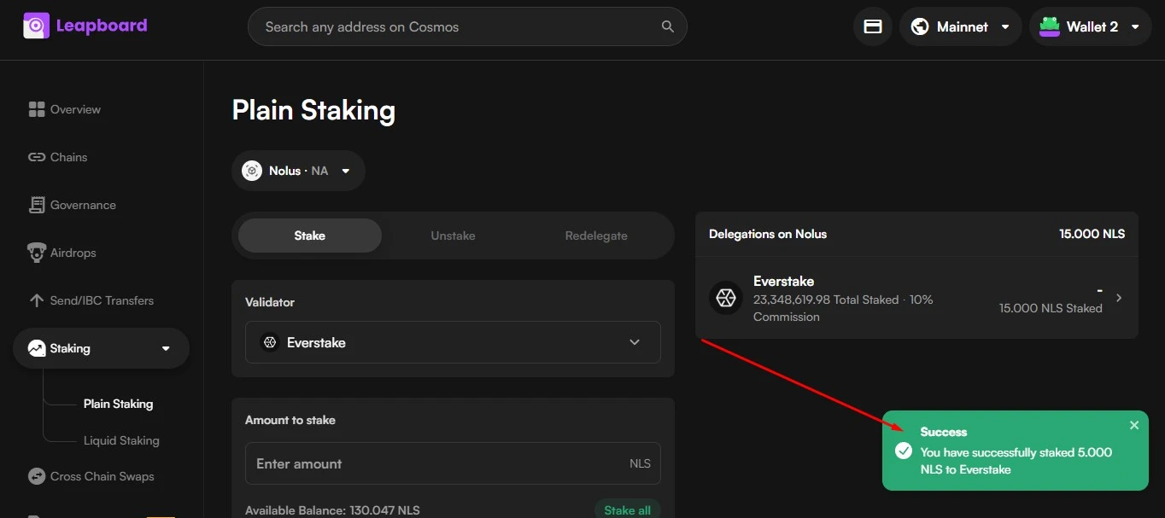This screenshot has width=1165, height=518.
Task: Select Liquid Staking submenu item
Action: point(121,440)
